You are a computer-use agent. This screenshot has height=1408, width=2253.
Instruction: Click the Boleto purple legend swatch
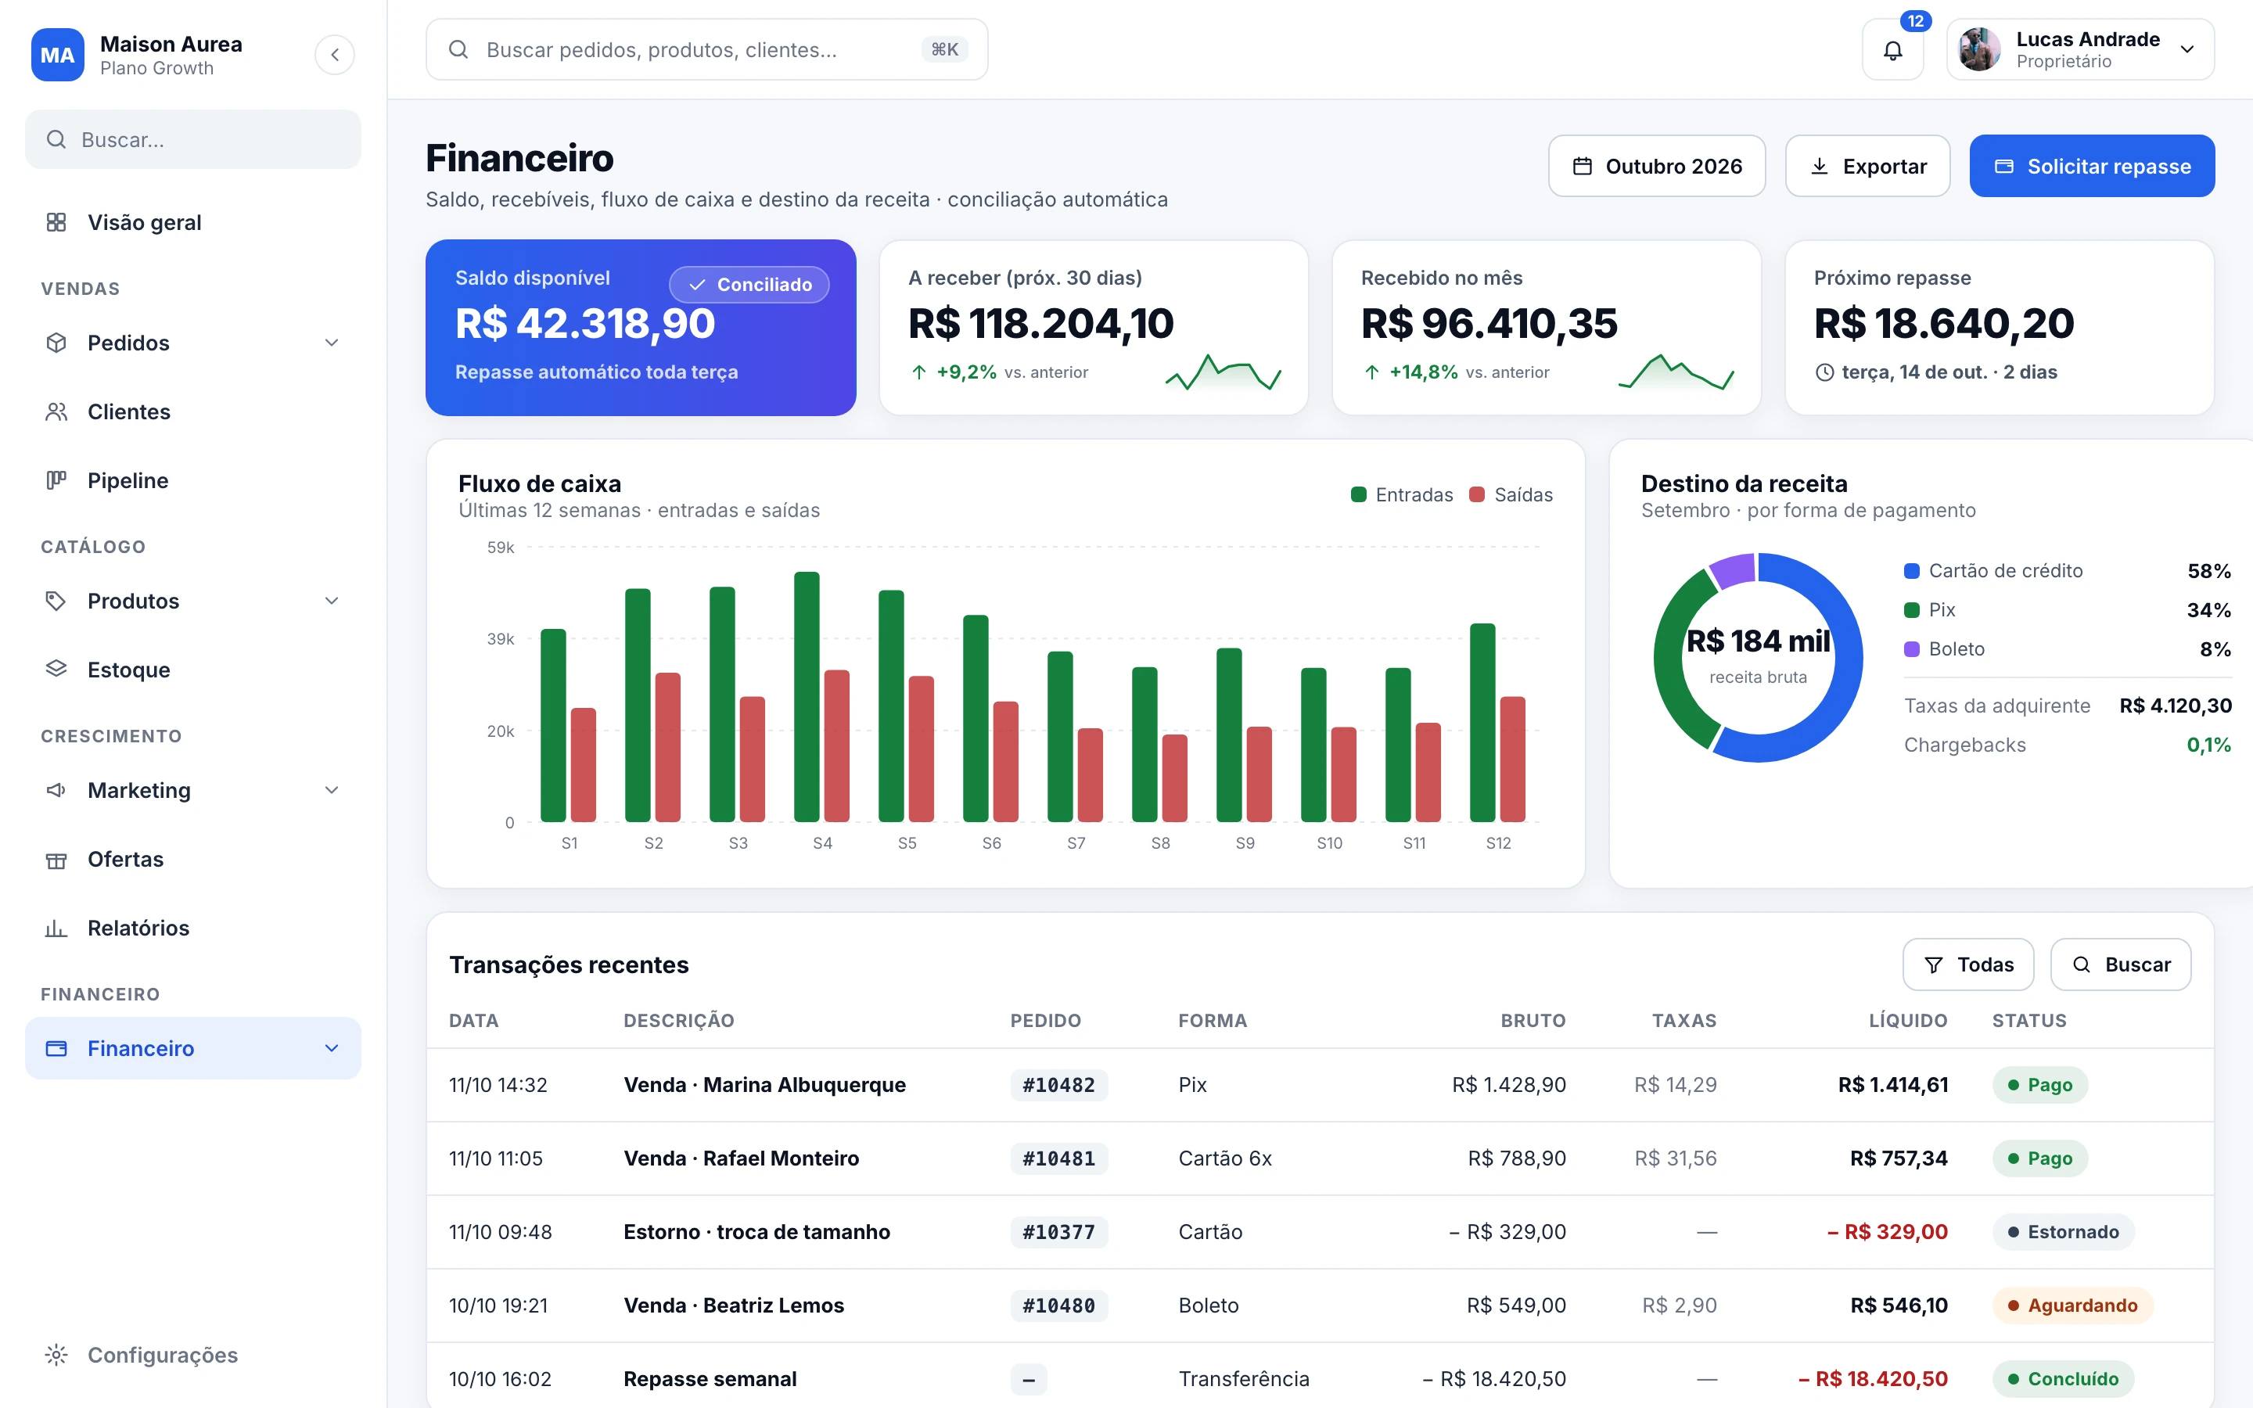(x=1912, y=649)
